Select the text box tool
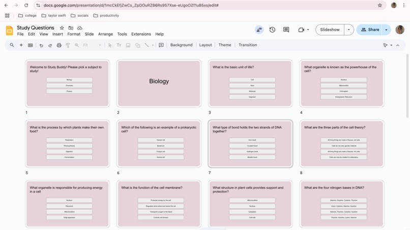This screenshot has width=410, height=230. coord(119,45)
